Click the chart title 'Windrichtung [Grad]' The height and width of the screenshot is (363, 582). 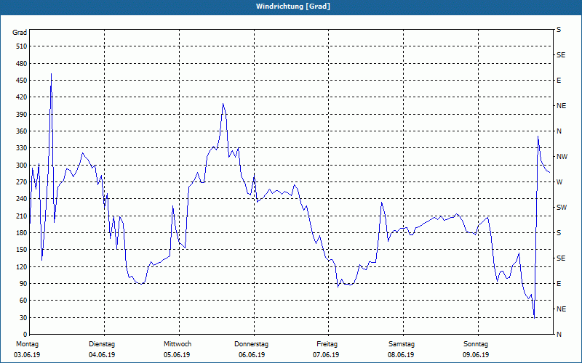[x=293, y=7]
